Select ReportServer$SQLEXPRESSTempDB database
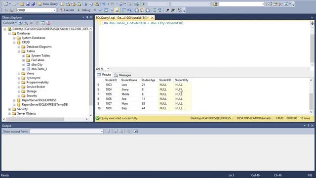 (45, 104)
